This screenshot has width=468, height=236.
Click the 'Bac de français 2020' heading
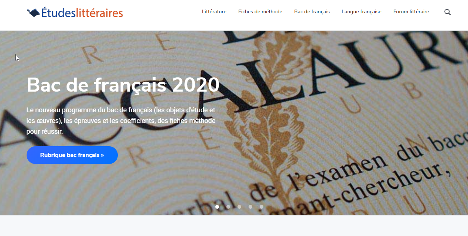123,85
